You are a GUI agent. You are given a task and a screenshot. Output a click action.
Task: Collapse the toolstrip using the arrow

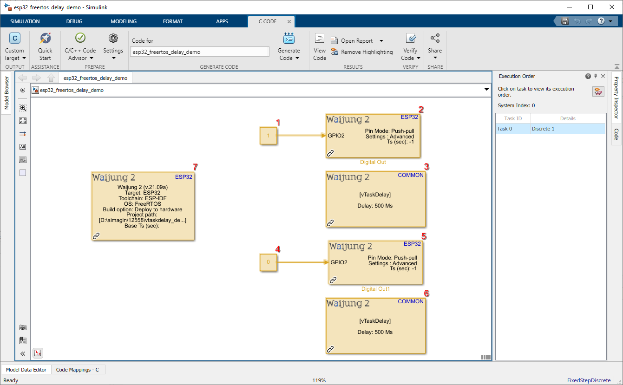pos(617,66)
